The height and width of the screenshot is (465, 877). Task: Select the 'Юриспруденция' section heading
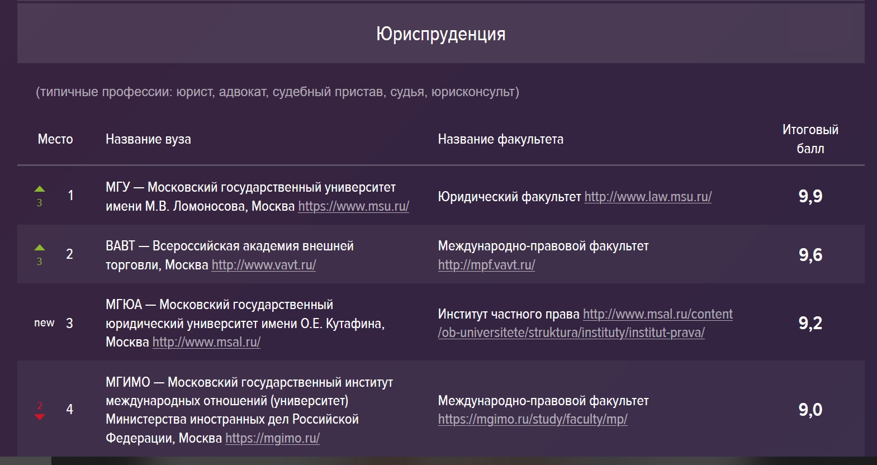pyautogui.click(x=441, y=34)
